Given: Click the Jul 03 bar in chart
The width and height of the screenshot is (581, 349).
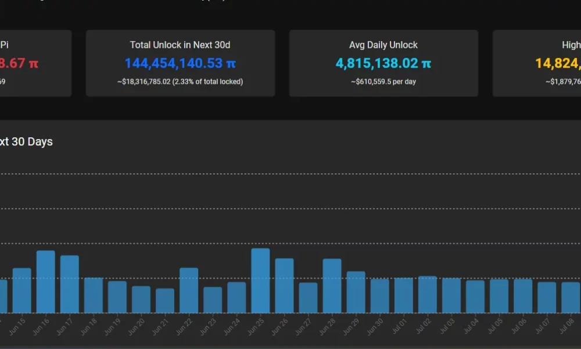Looking at the screenshot, I should click(x=451, y=295).
